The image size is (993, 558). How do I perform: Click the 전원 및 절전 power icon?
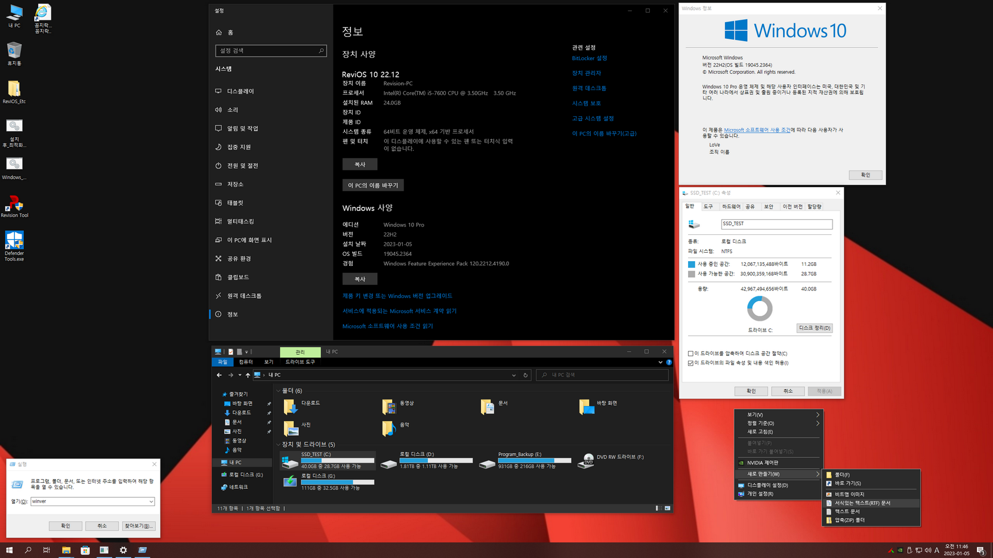point(218,166)
